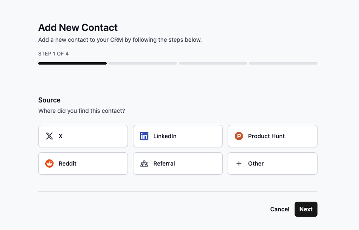The image size is (359, 230).
Task: Click the Source section heading
Action: [49, 100]
